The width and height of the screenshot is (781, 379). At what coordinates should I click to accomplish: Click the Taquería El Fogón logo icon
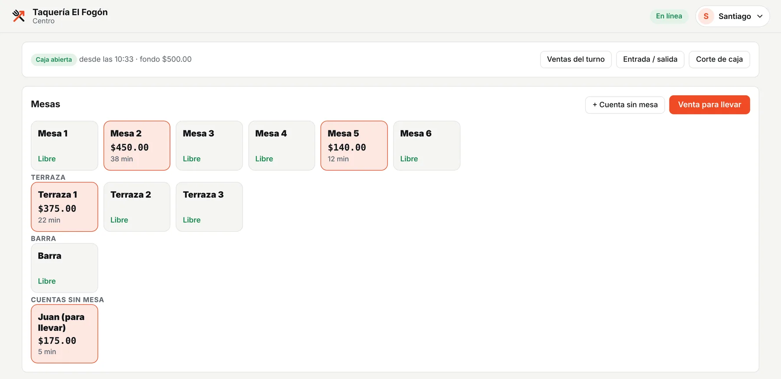(x=19, y=16)
